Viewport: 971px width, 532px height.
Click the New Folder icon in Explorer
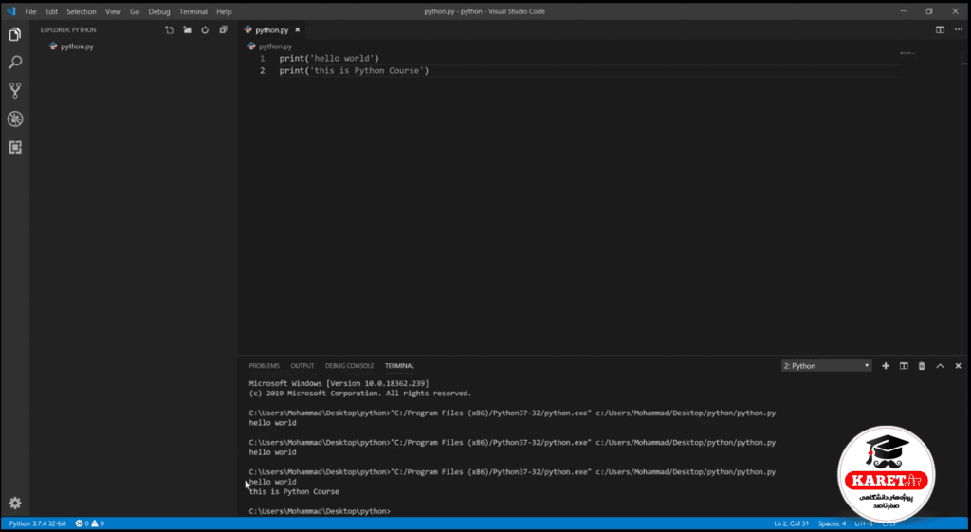point(187,29)
